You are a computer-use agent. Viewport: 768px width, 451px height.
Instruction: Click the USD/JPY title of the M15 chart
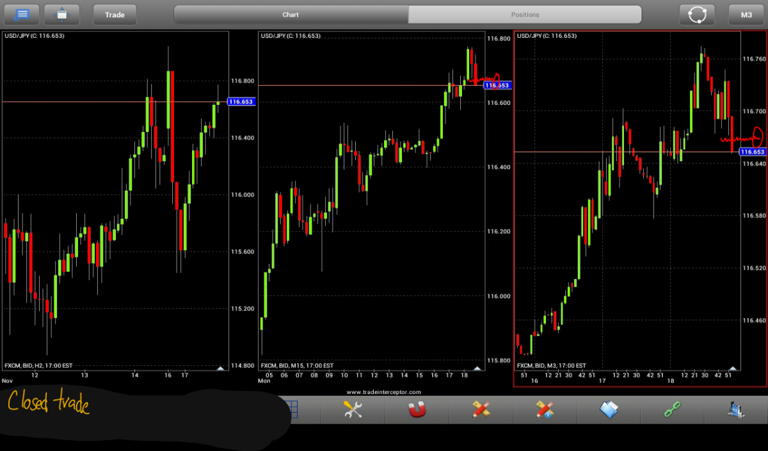click(291, 36)
